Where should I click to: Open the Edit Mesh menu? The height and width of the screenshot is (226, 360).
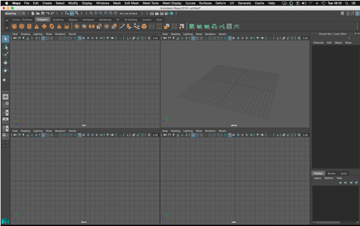pos(132,3)
